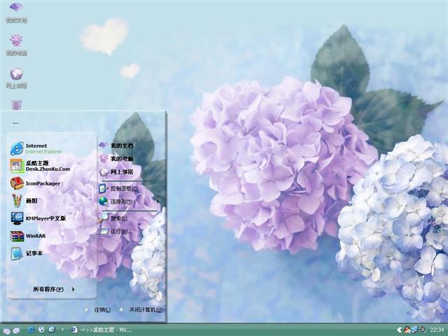Click the 搜索 magnifier icon
Screen dimensions: 448x336
(104, 218)
